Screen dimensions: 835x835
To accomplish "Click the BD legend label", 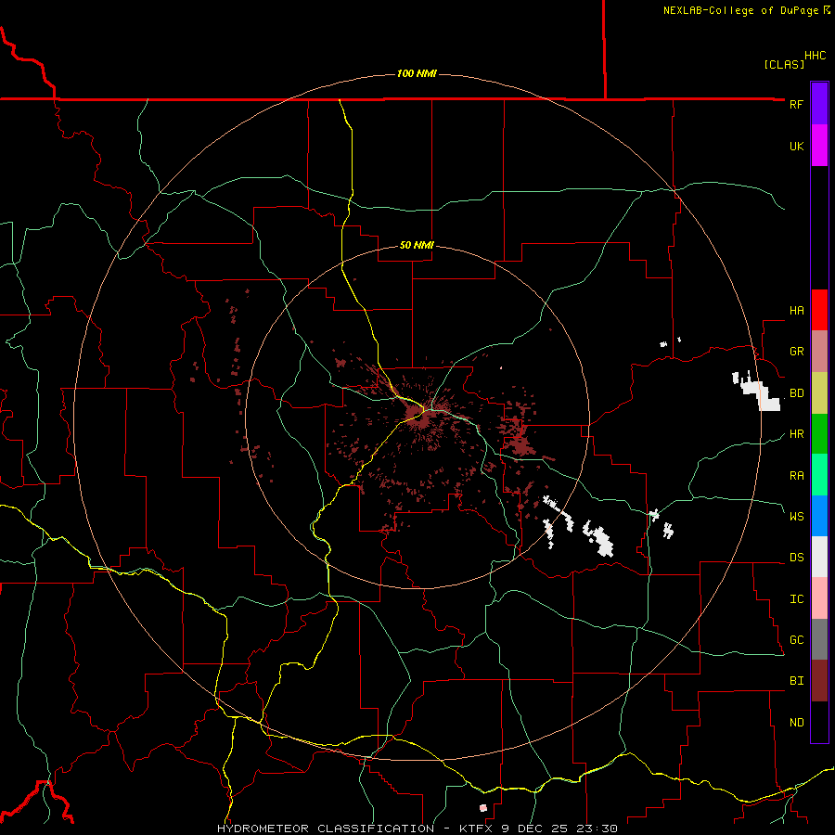I will (x=796, y=393).
